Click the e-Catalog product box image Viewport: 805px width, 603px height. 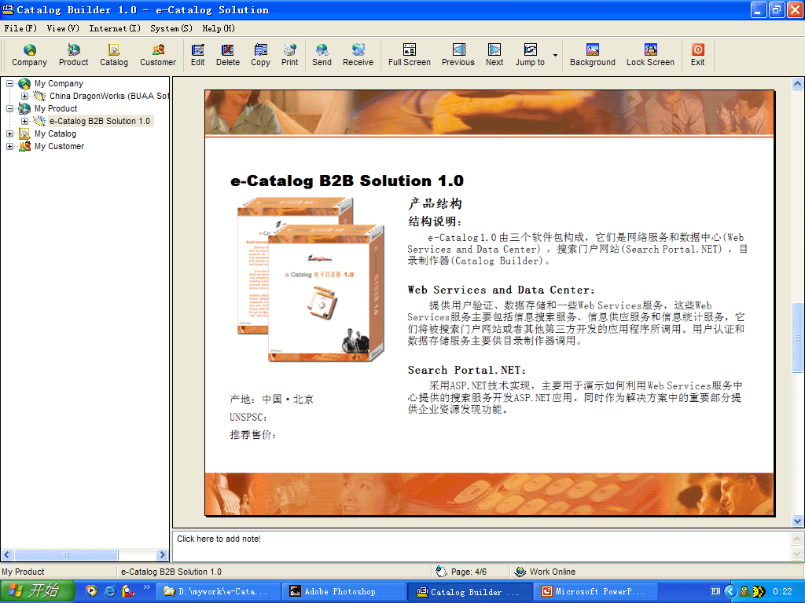[x=310, y=280]
